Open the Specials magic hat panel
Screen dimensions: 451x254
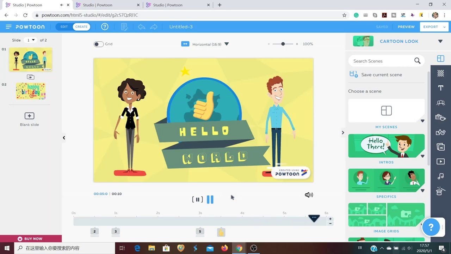pos(440,191)
